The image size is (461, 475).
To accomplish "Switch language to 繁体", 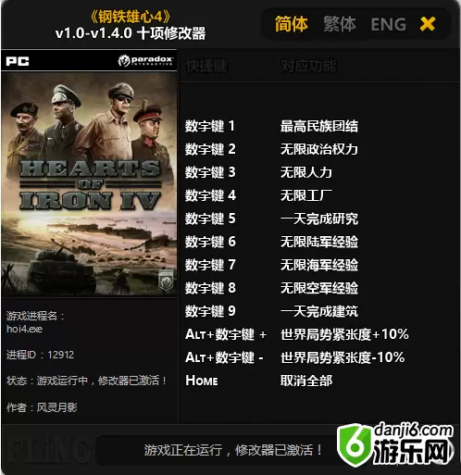I will pos(339,24).
